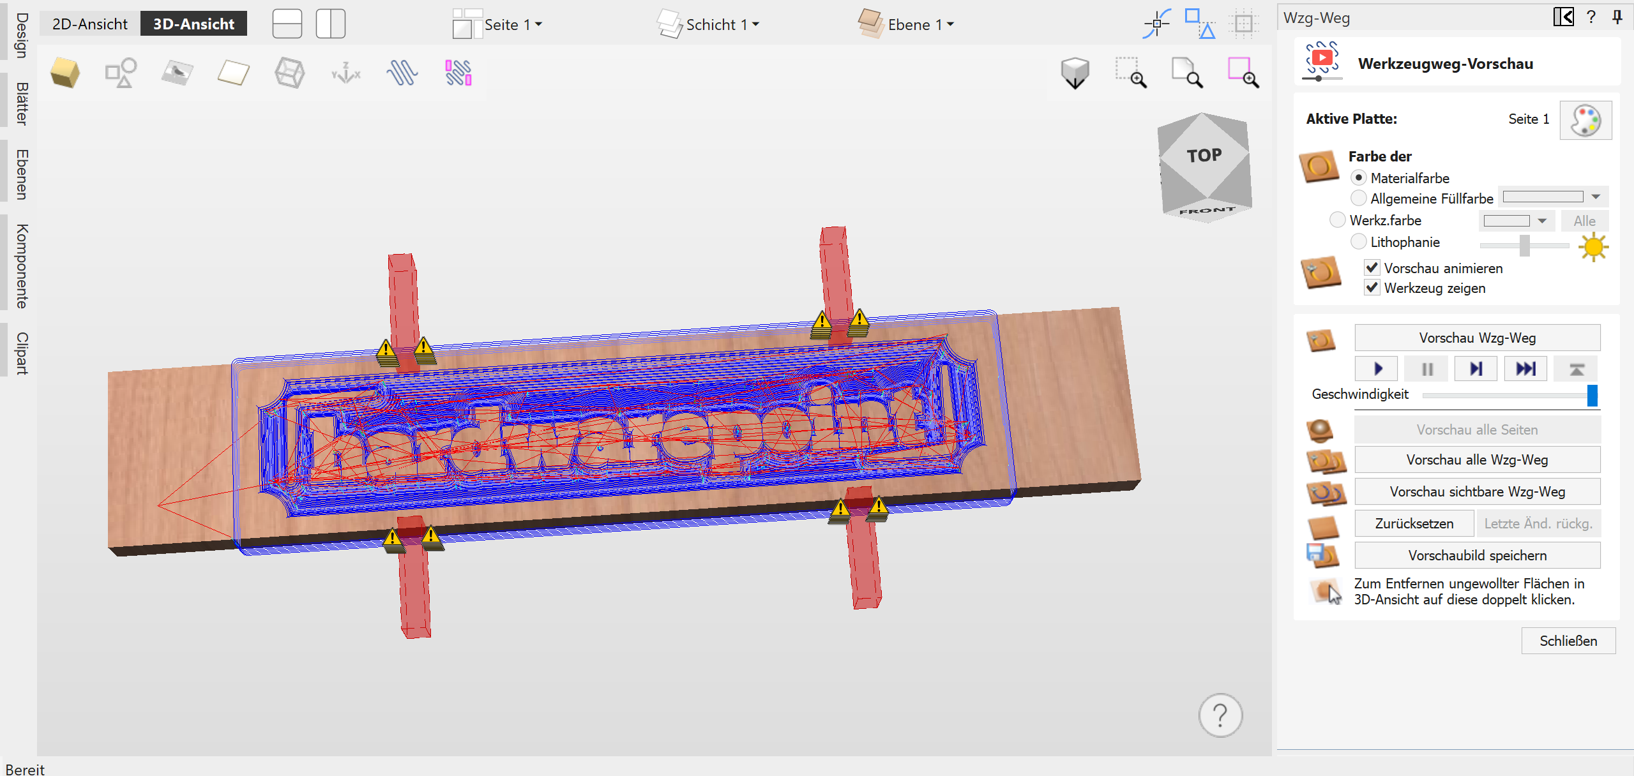Open the Allgemeine Füllfarbe color dropdown
Screen dimensions: 1634x776
(1596, 197)
